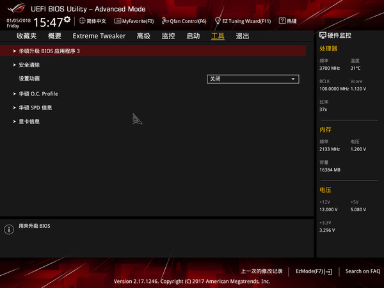Click the 100.0000 MHz BCLK value
384x288 pixels.
coord(334,89)
